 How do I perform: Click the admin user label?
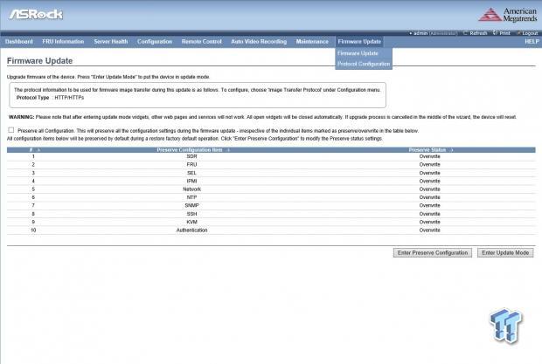pyautogui.click(x=420, y=33)
